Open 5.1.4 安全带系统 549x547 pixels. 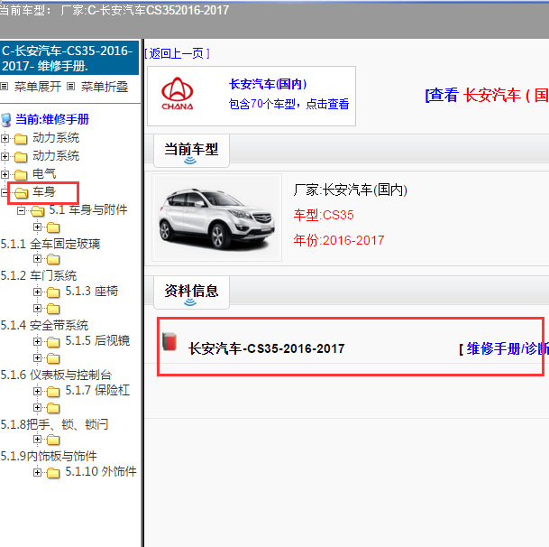(44, 325)
